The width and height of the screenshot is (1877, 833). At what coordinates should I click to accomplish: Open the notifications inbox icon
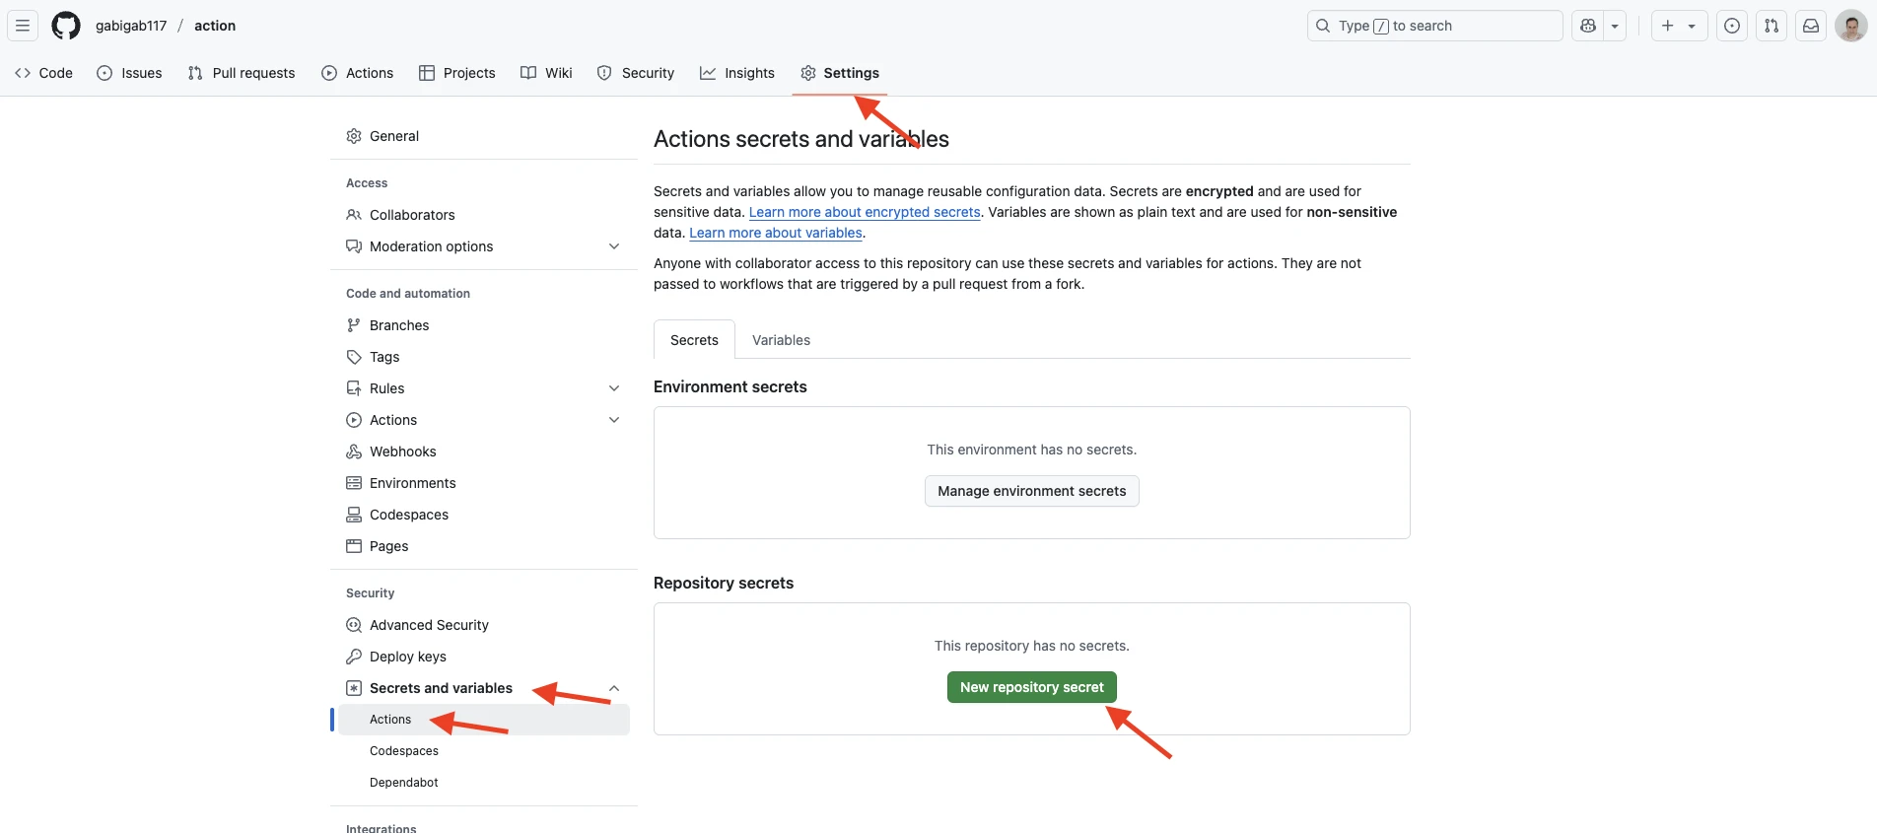point(1811,26)
